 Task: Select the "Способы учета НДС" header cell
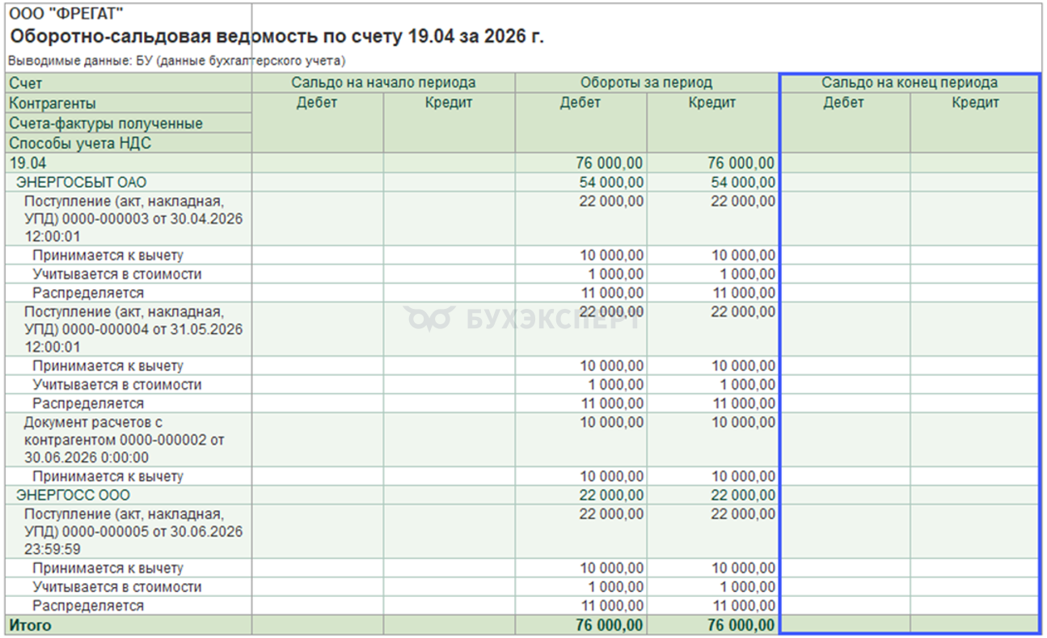pos(129,143)
